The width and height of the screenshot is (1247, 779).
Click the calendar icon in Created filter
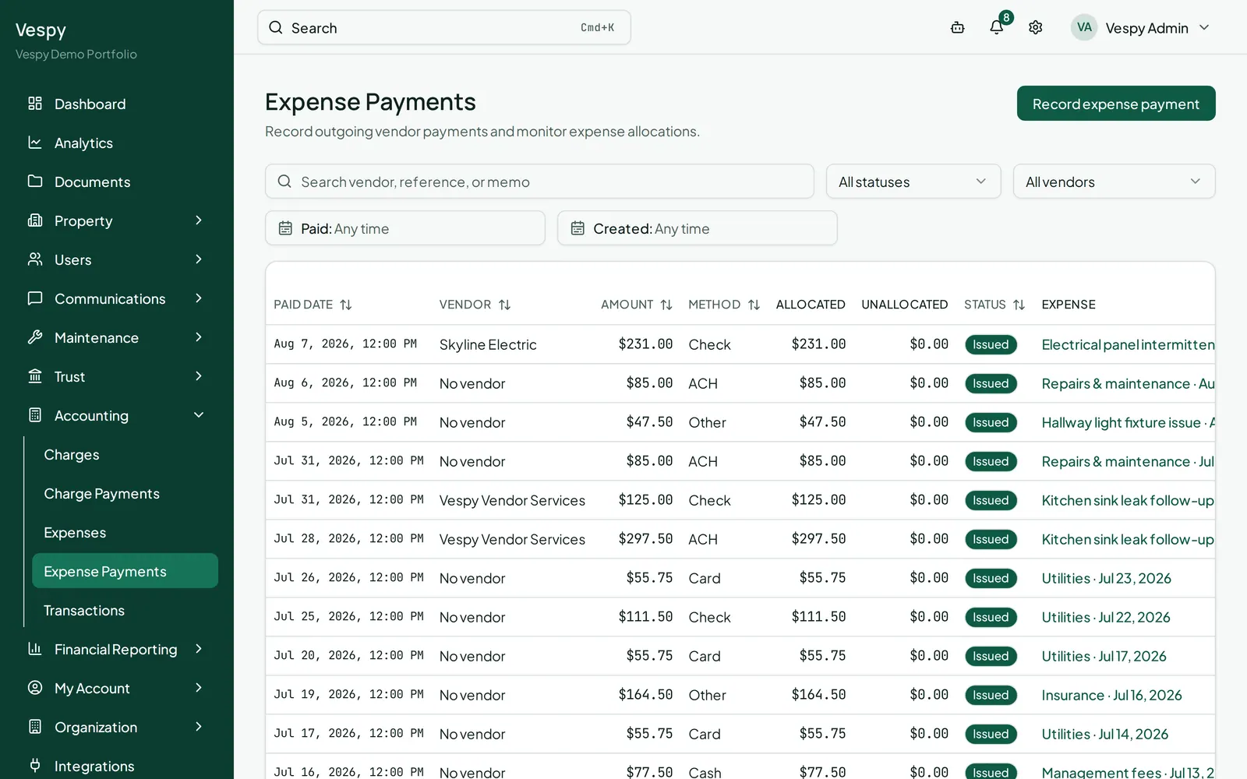coord(578,228)
